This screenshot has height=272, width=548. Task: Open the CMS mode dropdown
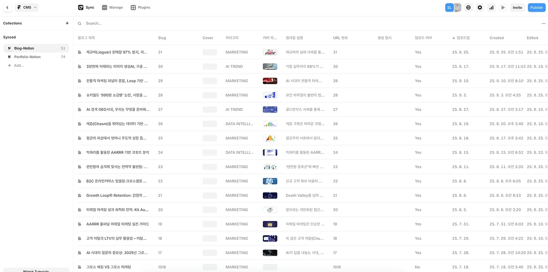(x=27, y=7)
